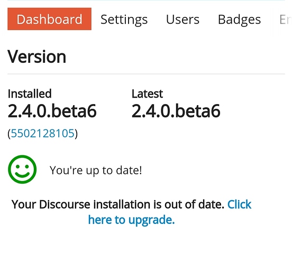This screenshot has height=264, width=292.
Task: Follow the 'here to upgrade.' link line
Action: 131,220
